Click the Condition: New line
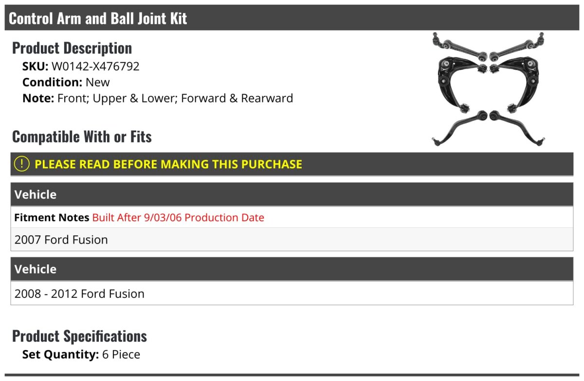This screenshot has height=381, width=584. tap(66, 82)
